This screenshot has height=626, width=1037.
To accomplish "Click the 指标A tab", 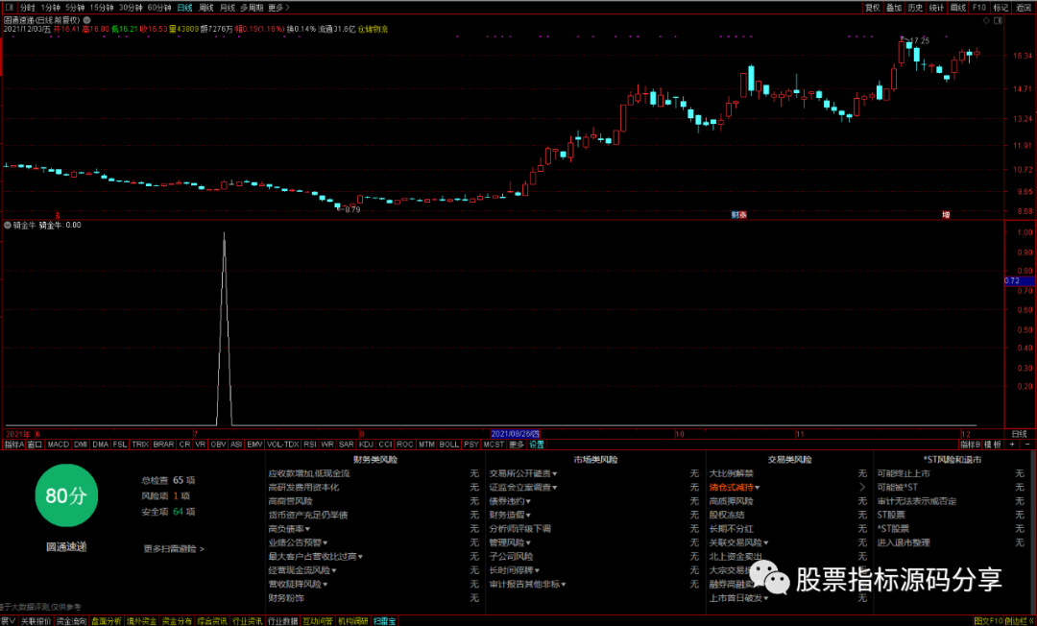I will click(x=13, y=445).
